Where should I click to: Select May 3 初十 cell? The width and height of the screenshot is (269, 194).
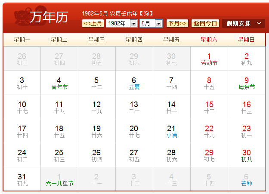(22, 83)
